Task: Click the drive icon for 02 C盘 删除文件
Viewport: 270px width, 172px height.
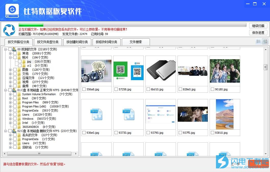Action: (14, 131)
